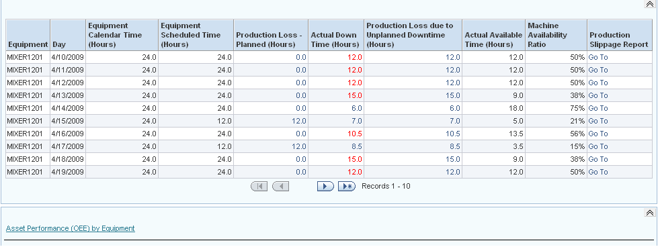
Task: Open unplanned downtime 15.0 for 4/13/2009
Action: (453, 95)
